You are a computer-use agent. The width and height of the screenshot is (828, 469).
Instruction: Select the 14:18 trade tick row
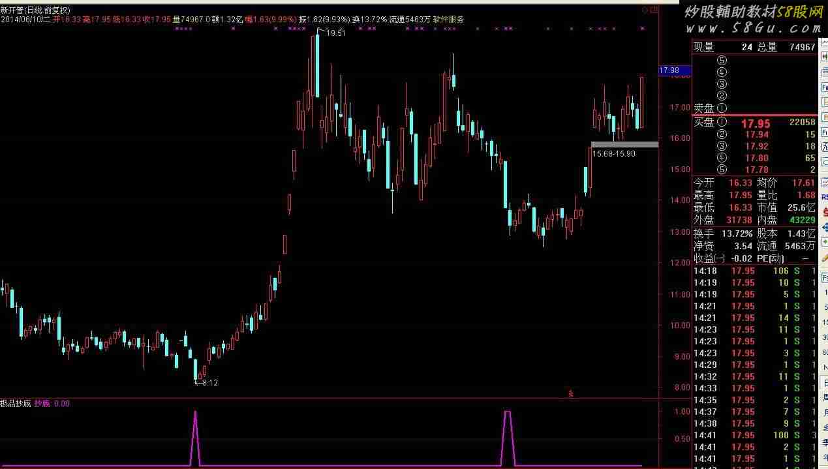[x=754, y=271]
